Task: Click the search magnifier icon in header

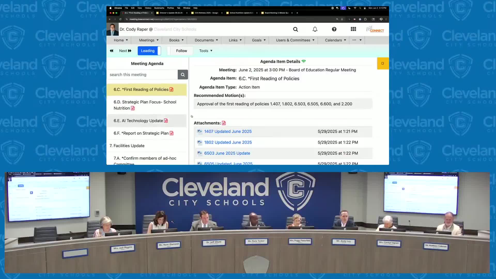Action: pyautogui.click(x=296, y=29)
